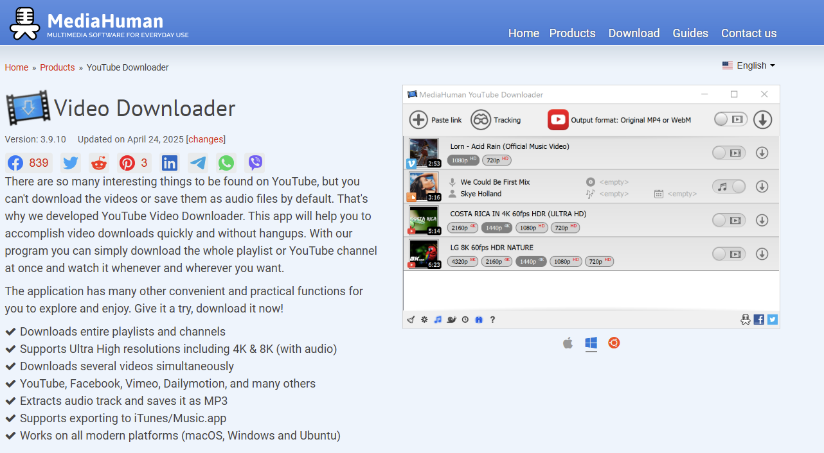The image size is (824, 453).
Task: Share the page via Viber
Action: tap(255, 162)
